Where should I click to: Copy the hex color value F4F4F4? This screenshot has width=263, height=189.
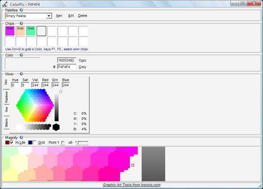pyautogui.click(x=82, y=67)
